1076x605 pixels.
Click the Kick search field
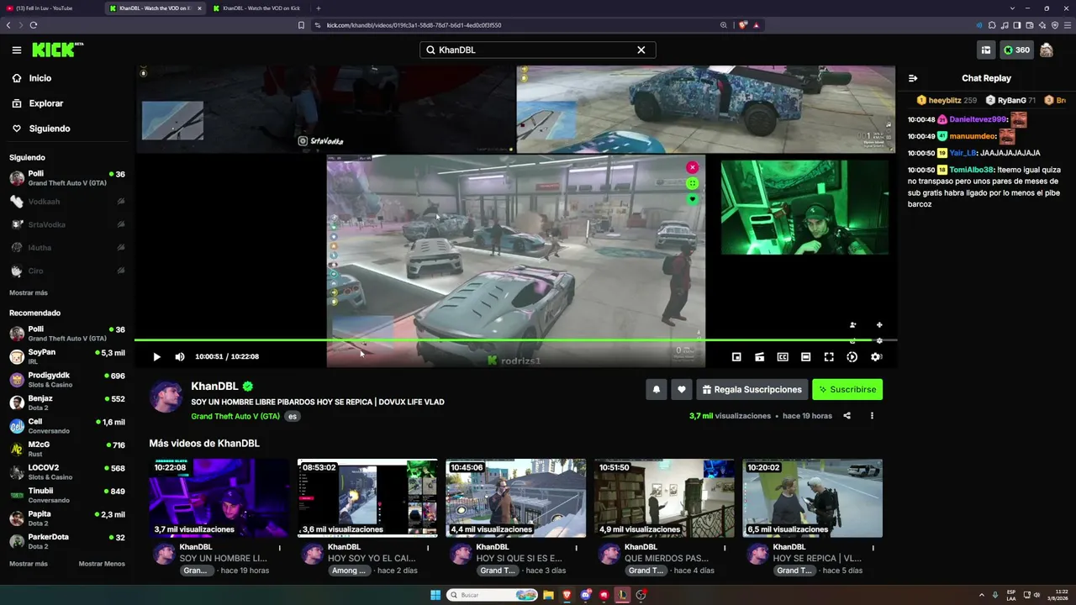[538, 50]
